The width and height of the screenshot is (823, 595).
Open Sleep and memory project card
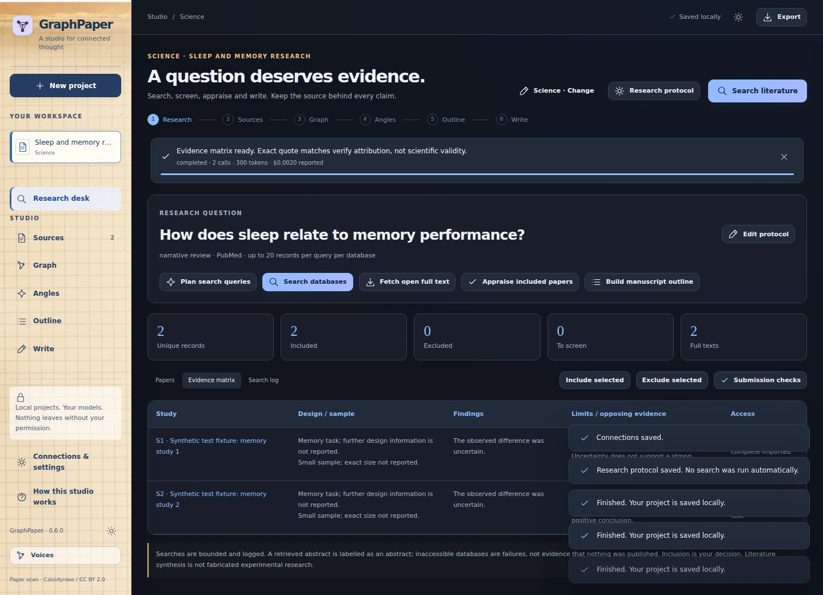[65, 147]
